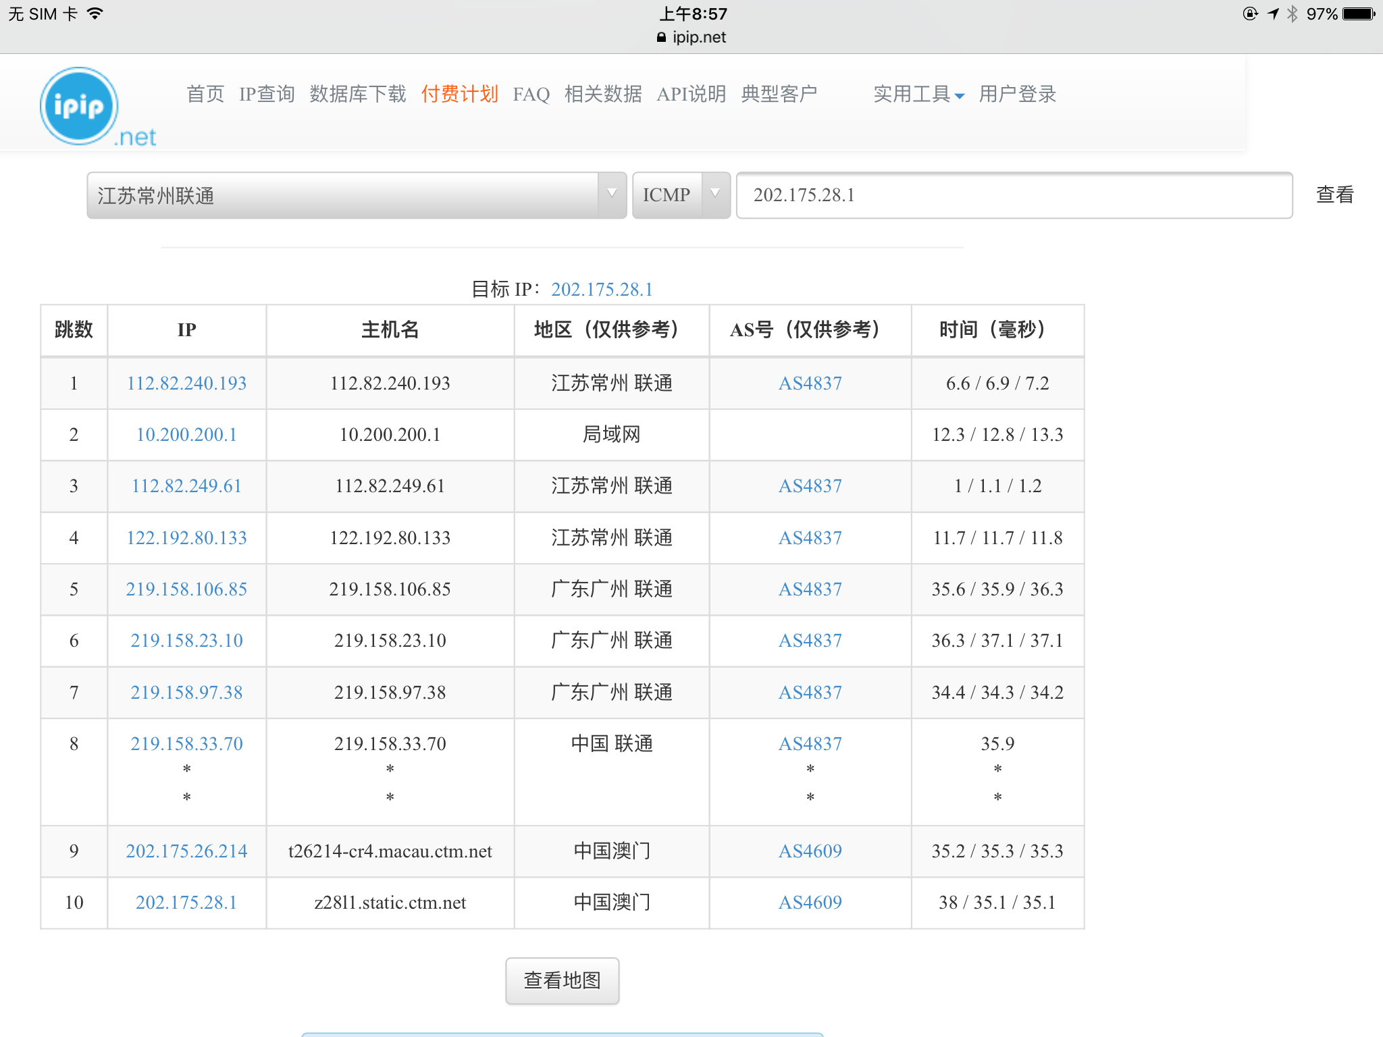The height and width of the screenshot is (1037, 1383).
Task: Tap the rotation lock status icon
Action: pos(1250,14)
